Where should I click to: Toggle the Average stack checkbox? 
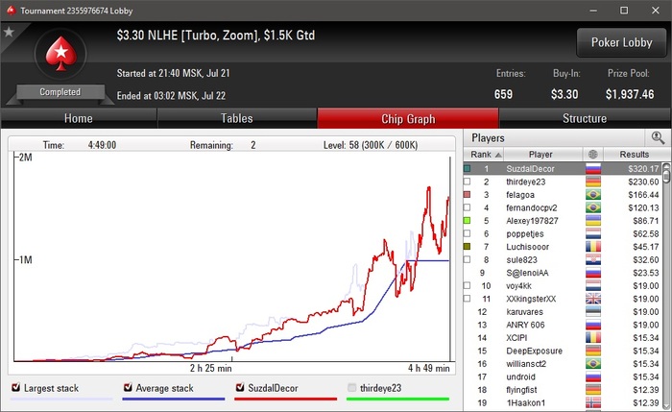pyautogui.click(x=128, y=388)
